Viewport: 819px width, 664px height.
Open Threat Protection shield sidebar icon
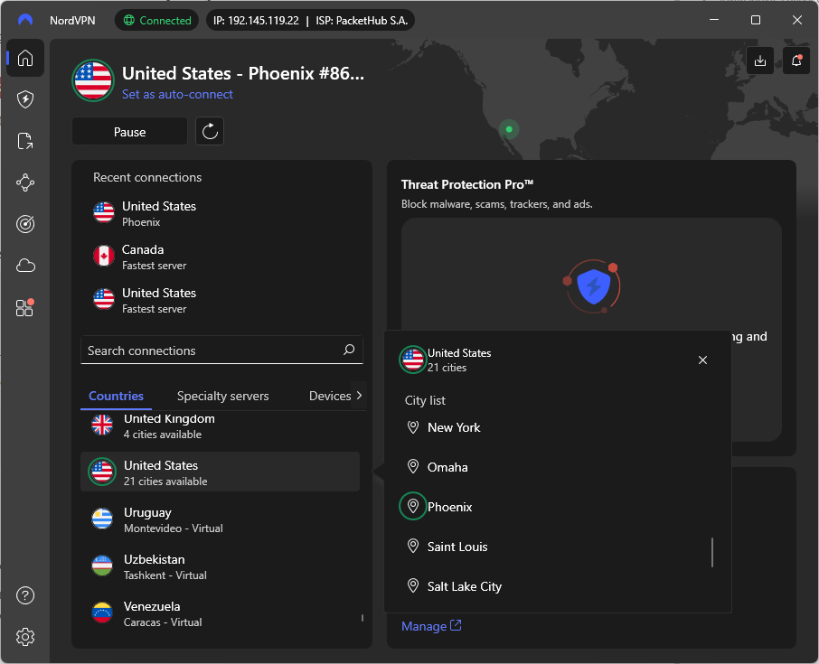[x=25, y=99]
